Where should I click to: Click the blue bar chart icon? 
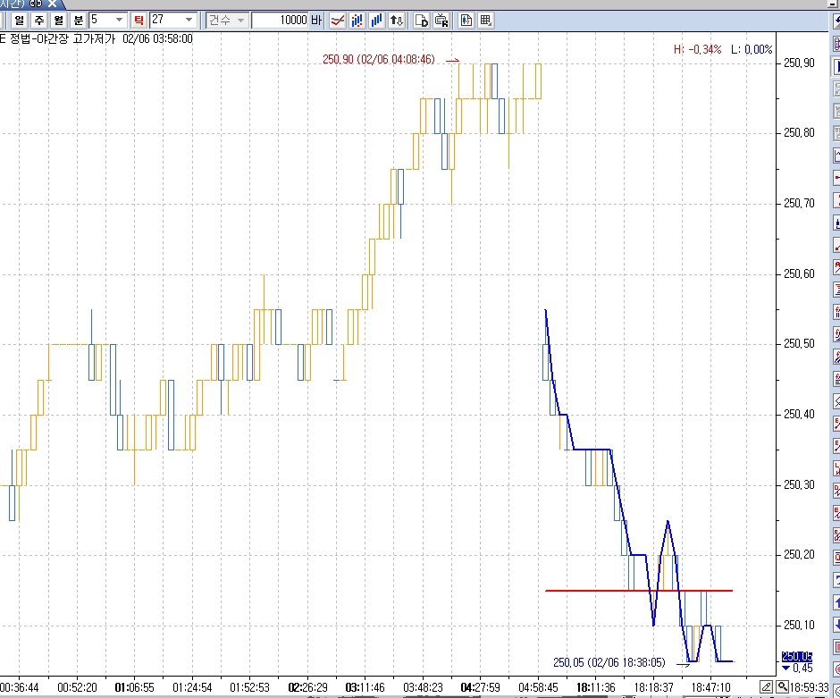click(x=377, y=20)
